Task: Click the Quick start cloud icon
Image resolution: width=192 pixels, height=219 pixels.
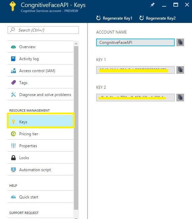Action: (x=13, y=197)
